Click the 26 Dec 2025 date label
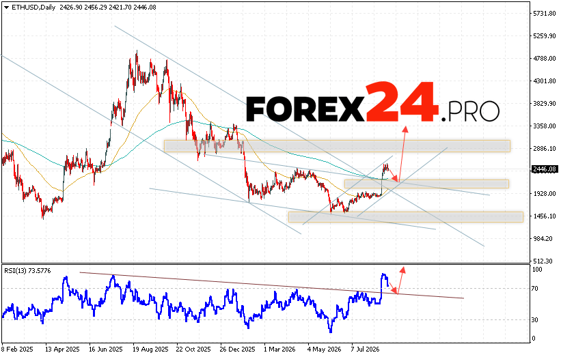The width and height of the screenshot is (561, 357). (x=238, y=349)
